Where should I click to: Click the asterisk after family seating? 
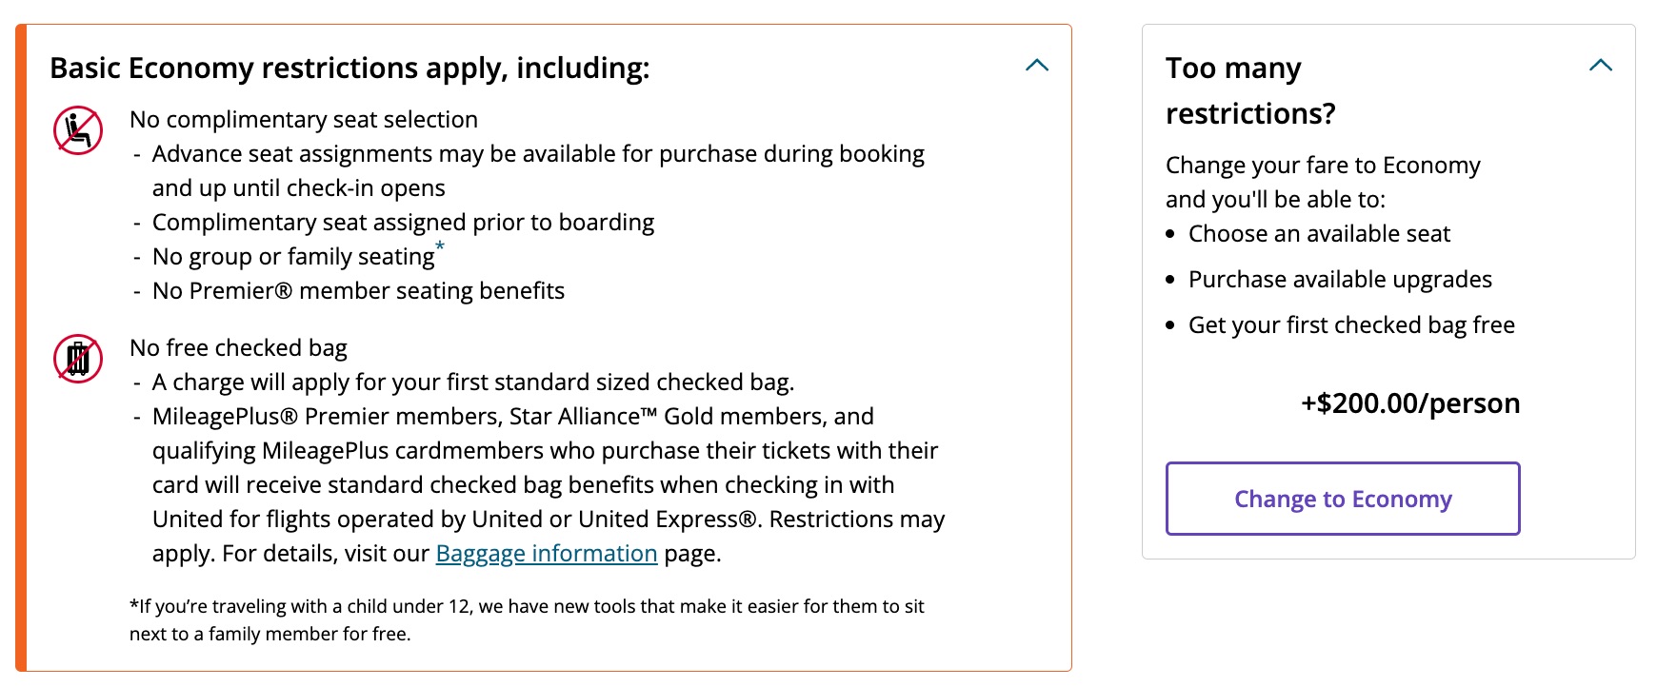(440, 246)
